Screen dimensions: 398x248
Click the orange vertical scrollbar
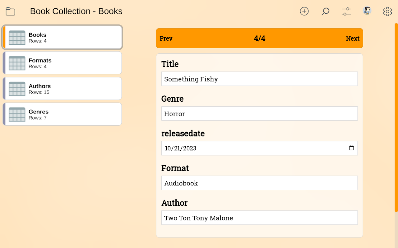click(396, 118)
